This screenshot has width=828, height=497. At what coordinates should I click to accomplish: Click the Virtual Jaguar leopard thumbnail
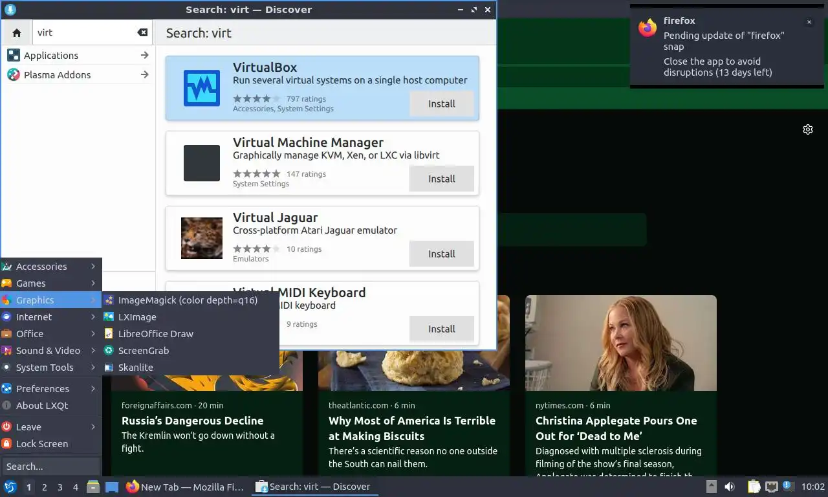pyautogui.click(x=202, y=238)
